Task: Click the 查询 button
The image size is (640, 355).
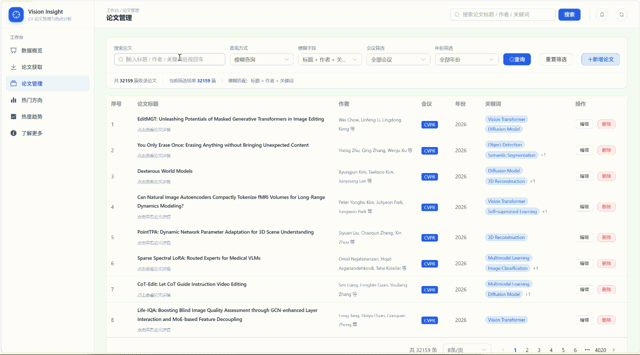Action: [517, 59]
